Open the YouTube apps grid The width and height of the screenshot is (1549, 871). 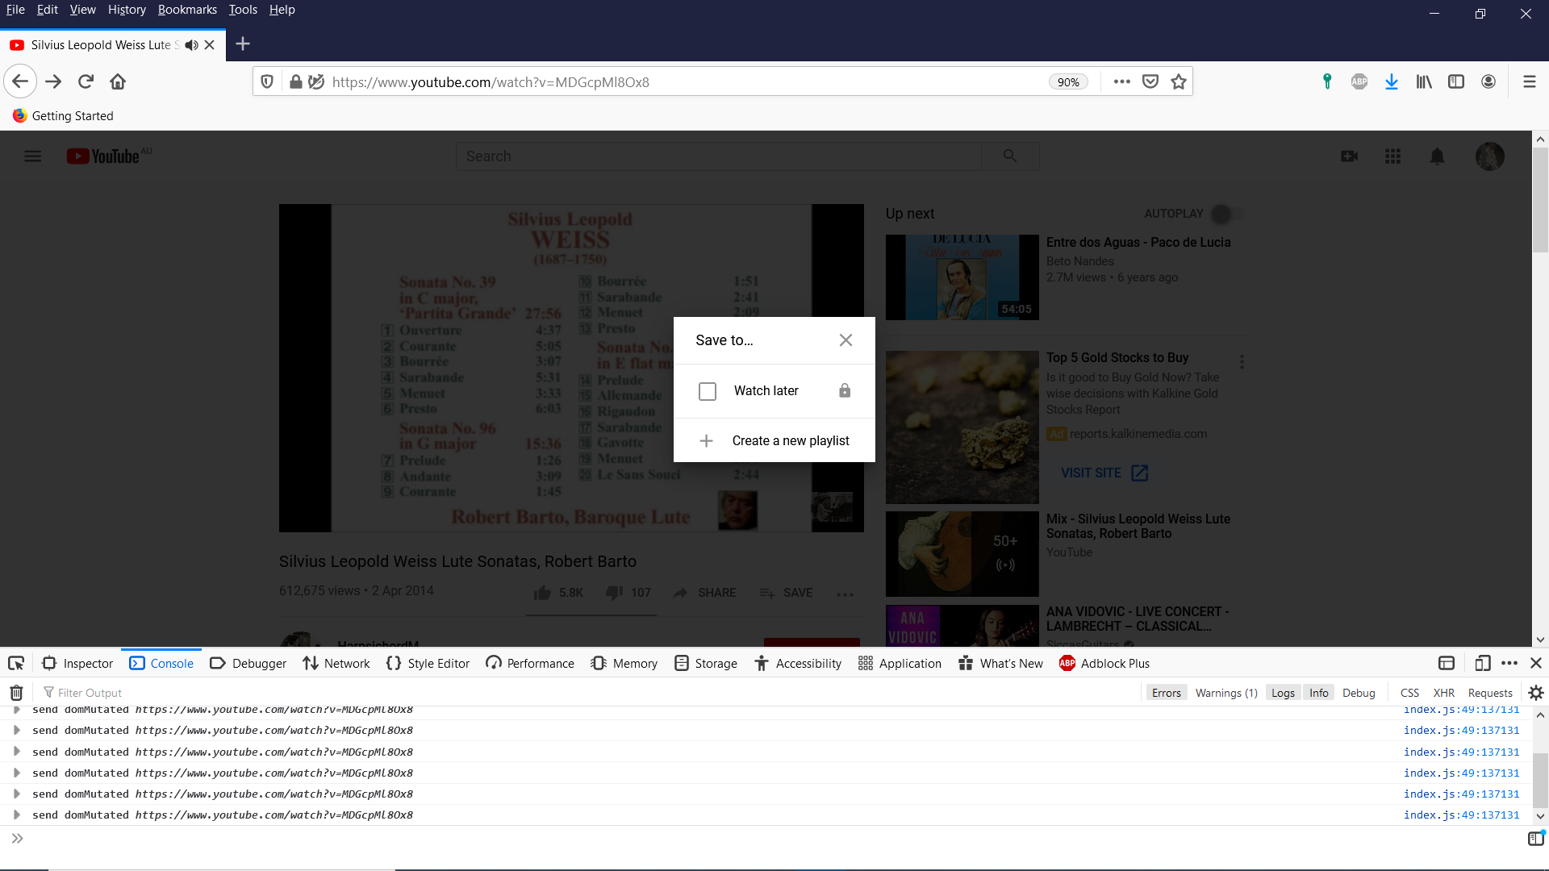pyautogui.click(x=1393, y=156)
